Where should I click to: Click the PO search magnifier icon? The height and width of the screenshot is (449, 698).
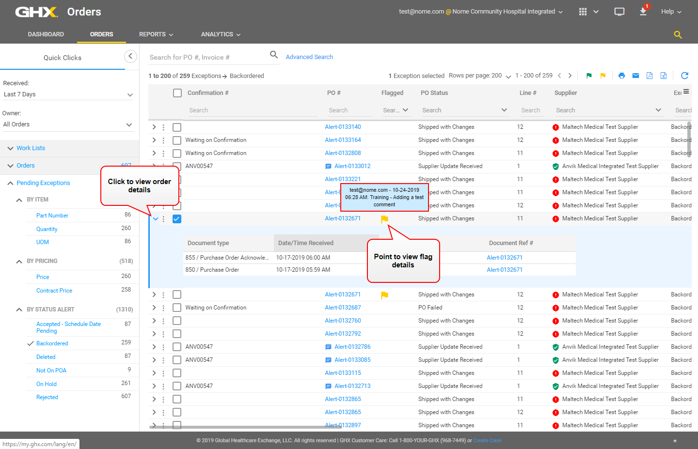[x=274, y=55]
